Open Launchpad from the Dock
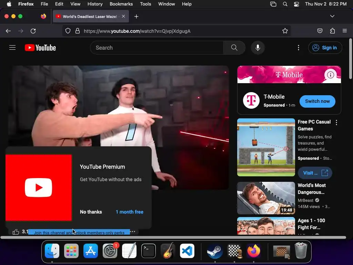 pyautogui.click(x=71, y=251)
